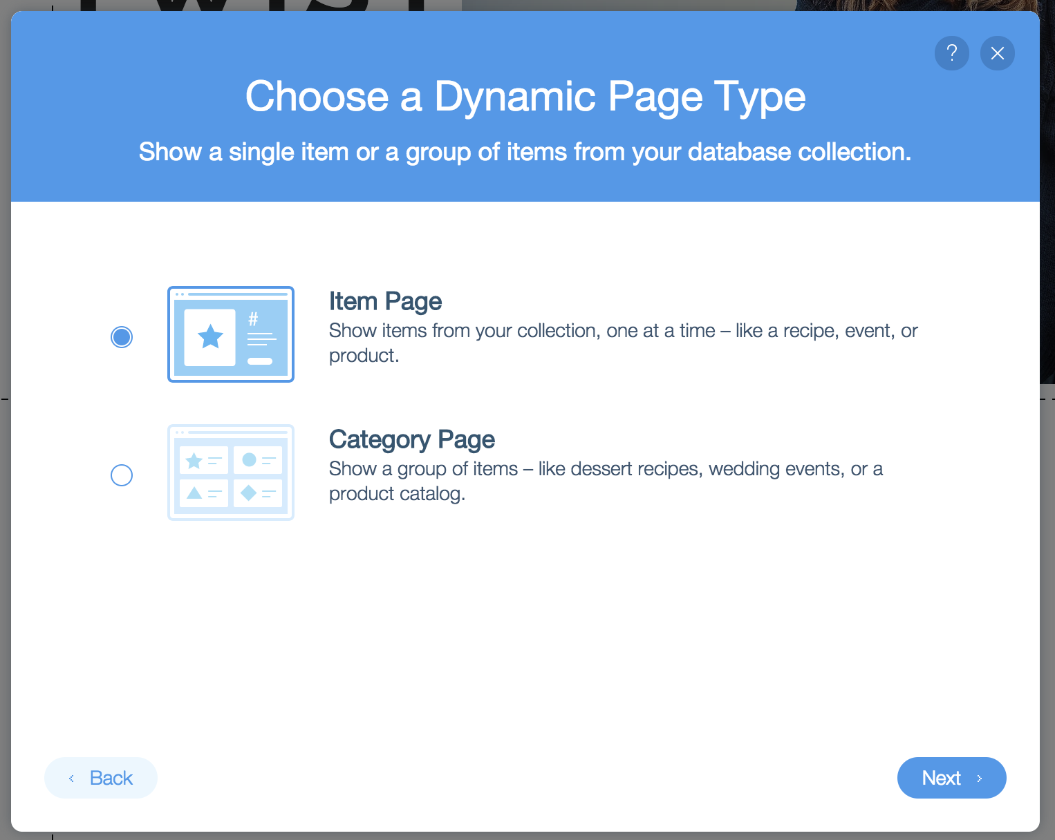This screenshot has width=1055, height=840.
Task: Click the "Item Page" heading text
Action: [385, 302]
